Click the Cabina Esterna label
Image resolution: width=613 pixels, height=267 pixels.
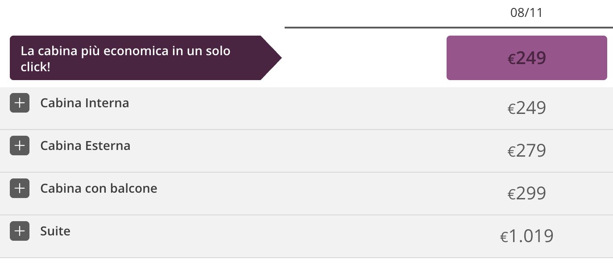coord(85,146)
